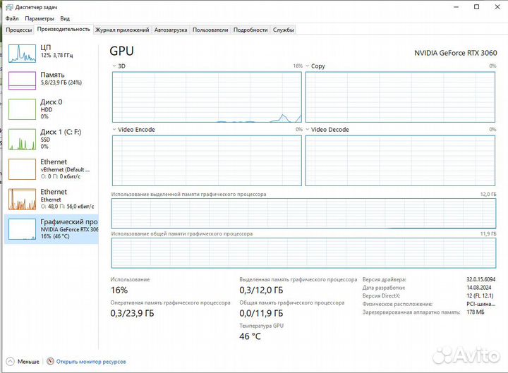The height and width of the screenshot is (373, 508).
Task: Click the Меньше text label
Action: coord(28,362)
